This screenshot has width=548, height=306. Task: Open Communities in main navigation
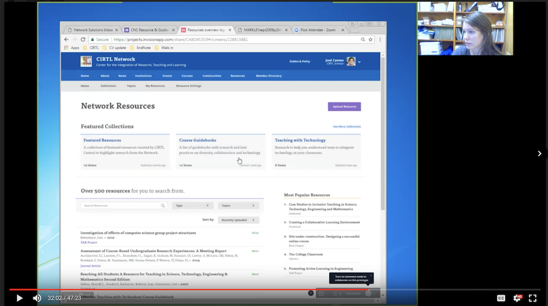pos(212,76)
